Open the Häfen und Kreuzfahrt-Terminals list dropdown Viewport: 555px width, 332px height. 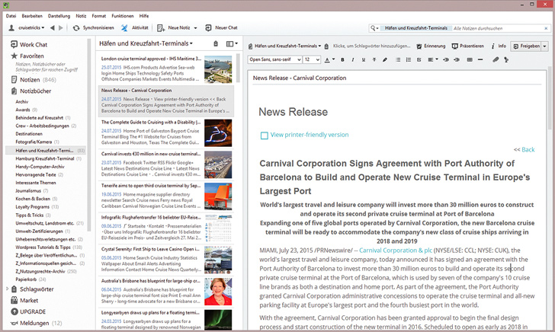[x=146, y=43]
